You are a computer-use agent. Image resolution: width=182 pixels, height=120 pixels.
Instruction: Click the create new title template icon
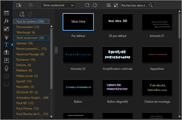87,5
